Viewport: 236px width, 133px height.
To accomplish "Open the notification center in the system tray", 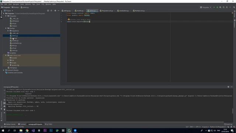I will pos(232,130).
